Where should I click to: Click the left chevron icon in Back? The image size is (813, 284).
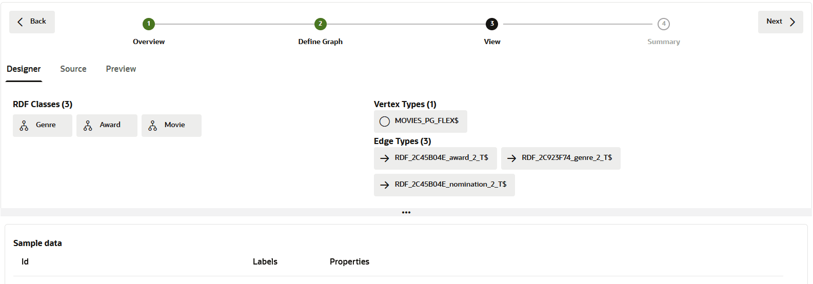tap(20, 22)
